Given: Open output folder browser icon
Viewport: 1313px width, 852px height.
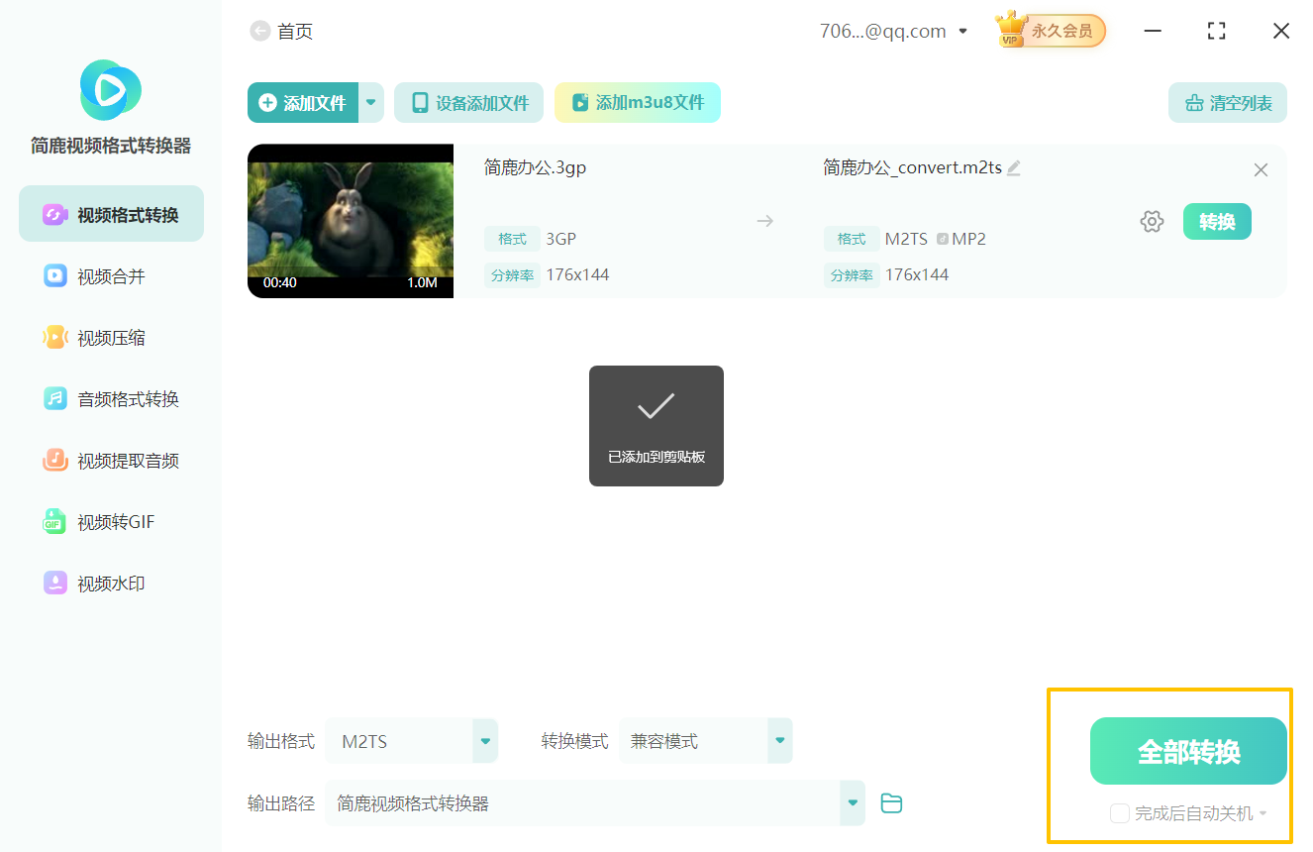Looking at the screenshot, I should pos(890,802).
